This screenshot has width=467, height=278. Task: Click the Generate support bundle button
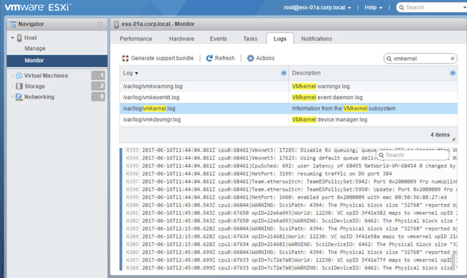tap(158, 59)
